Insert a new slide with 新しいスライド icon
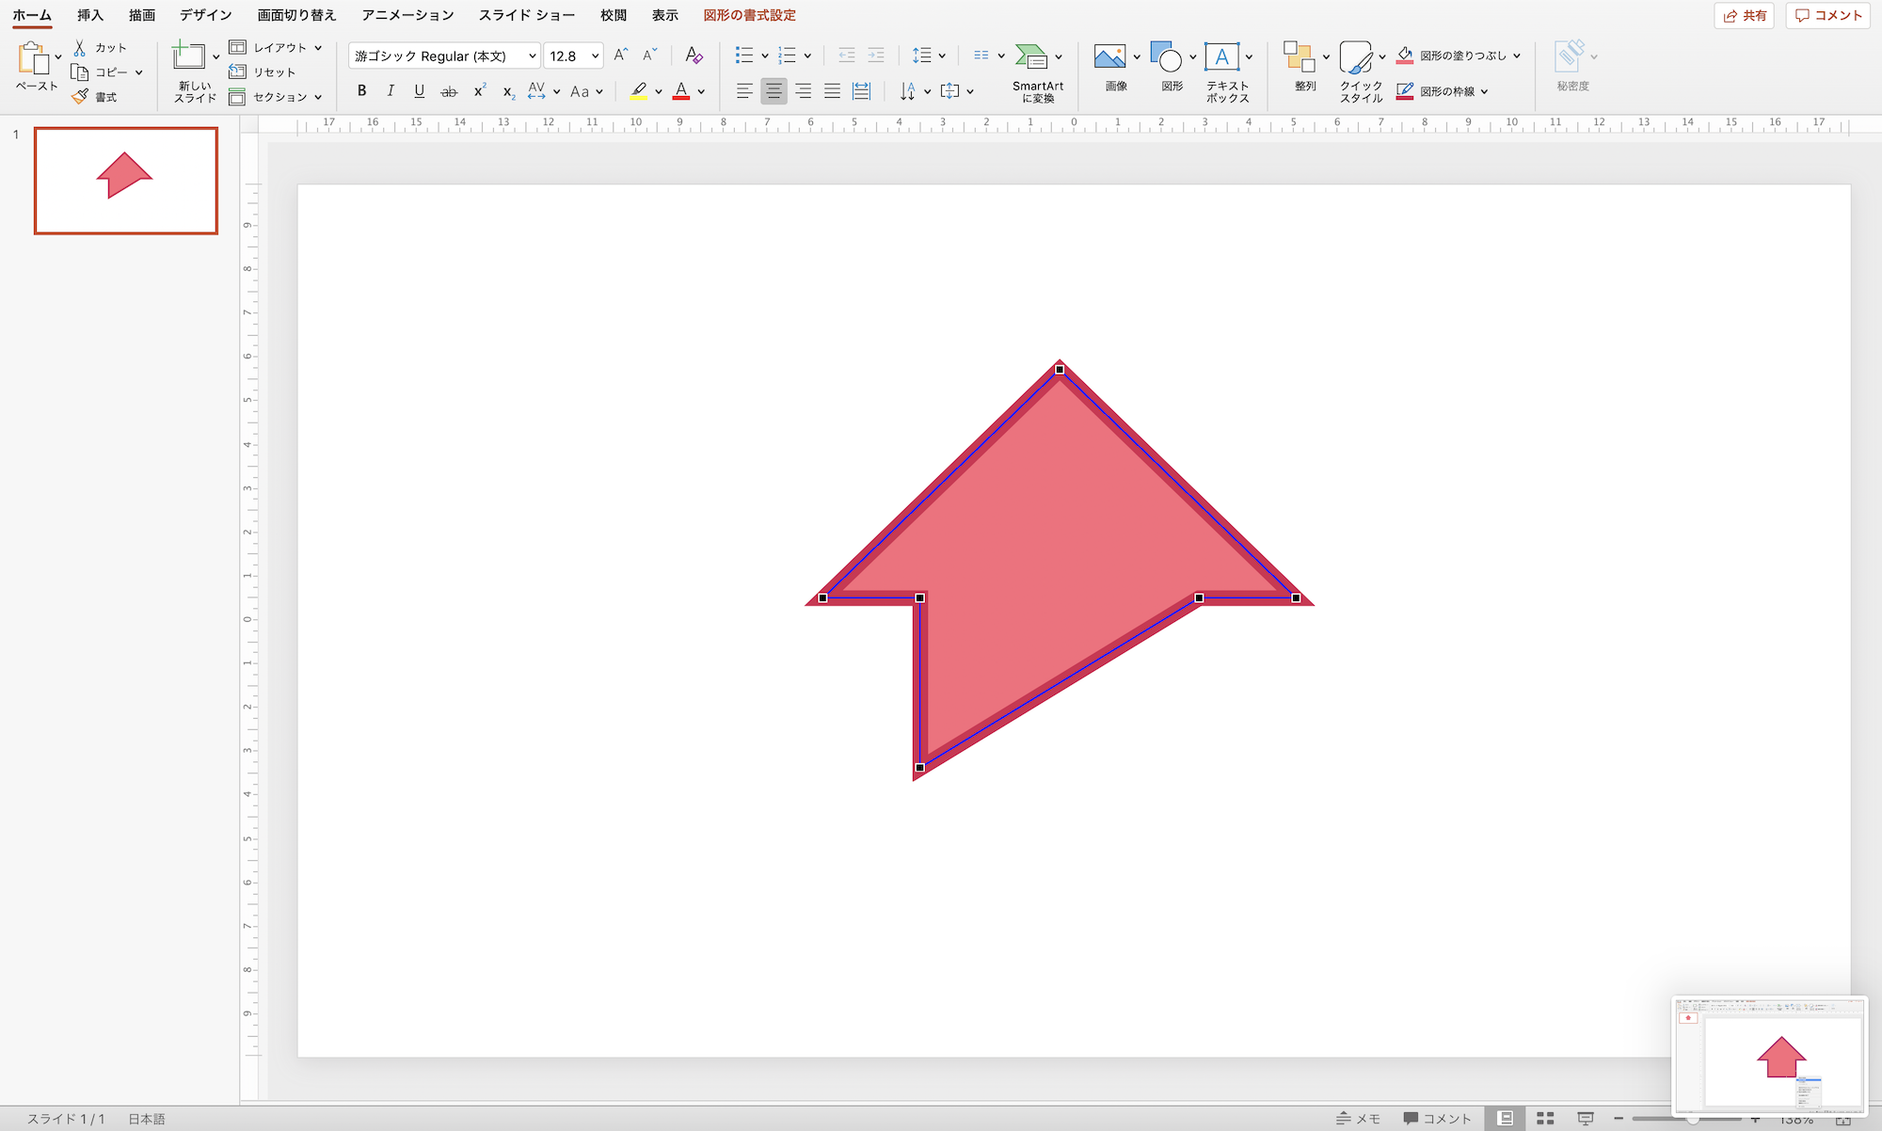This screenshot has height=1131, width=1882. 188,56
